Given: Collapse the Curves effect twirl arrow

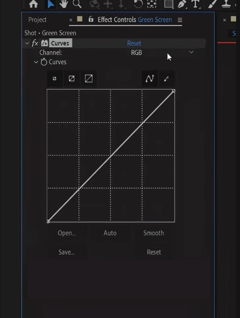Looking at the screenshot, I should 27,43.
